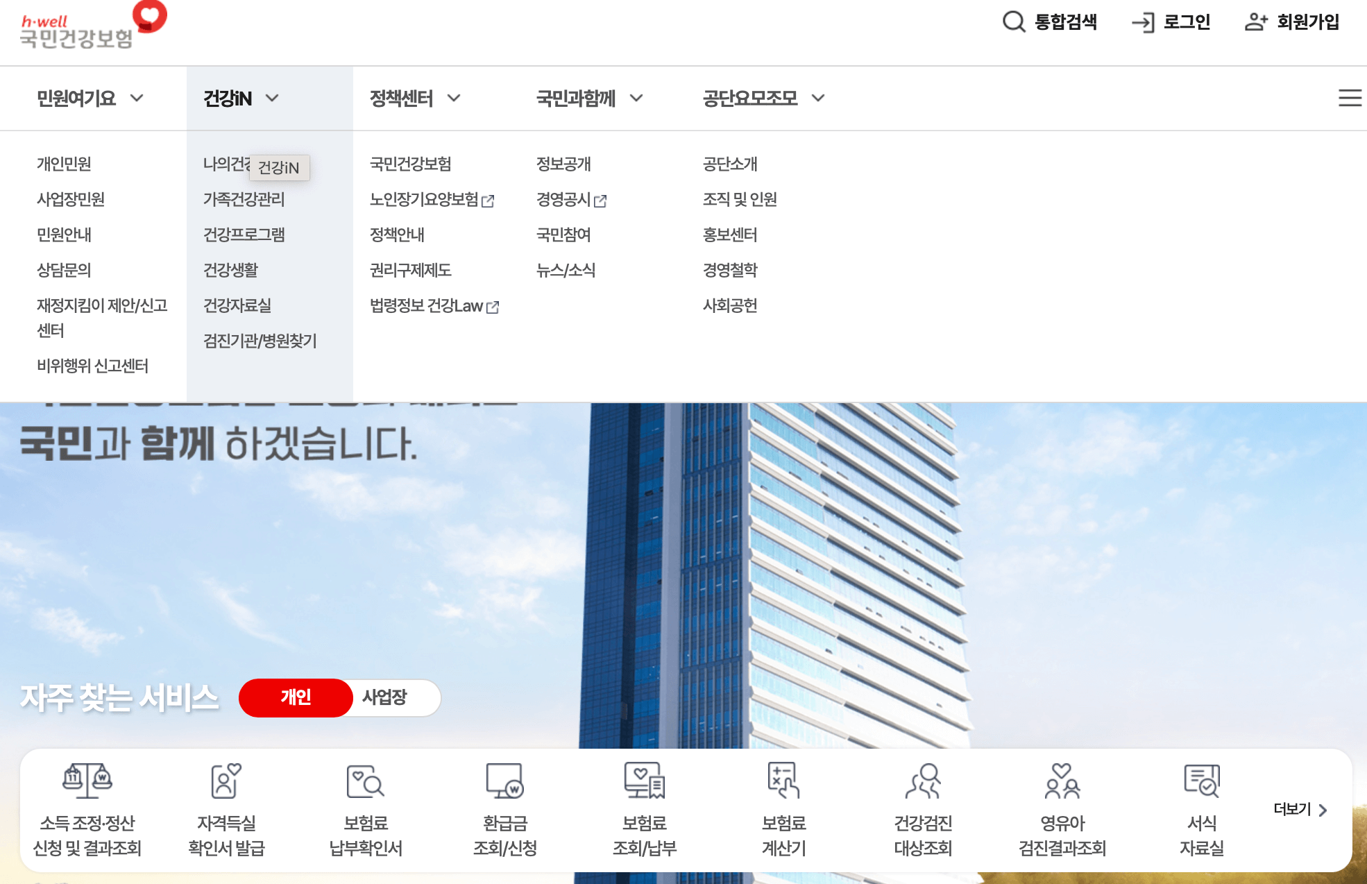Switch to the 개인 services view
1367x884 pixels.
pyautogui.click(x=296, y=698)
